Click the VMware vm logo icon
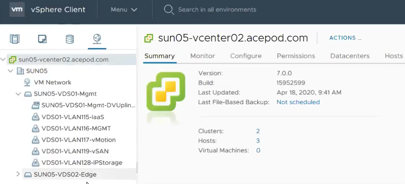 [x=17, y=10]
